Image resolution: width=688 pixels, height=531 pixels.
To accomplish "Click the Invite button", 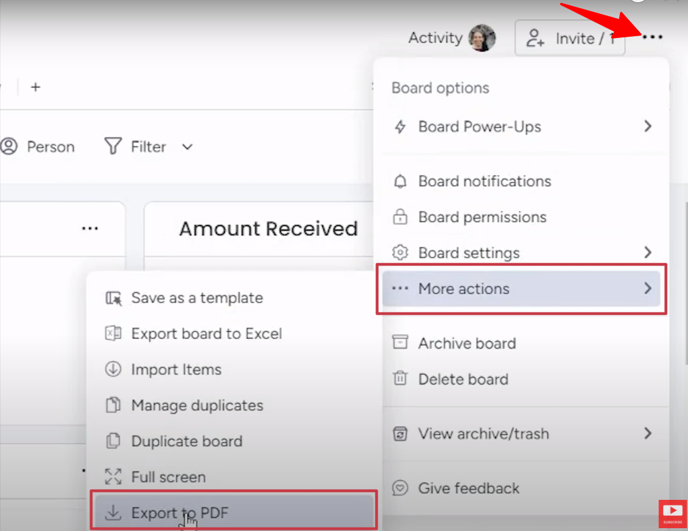I will [x=569, y=38].
